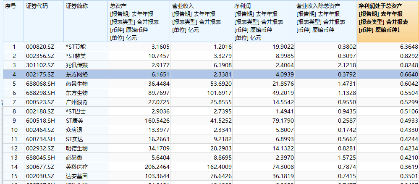Click the 营业收入除总资产 column header
The image size is (419, 184).
click(x=325, y=21)
